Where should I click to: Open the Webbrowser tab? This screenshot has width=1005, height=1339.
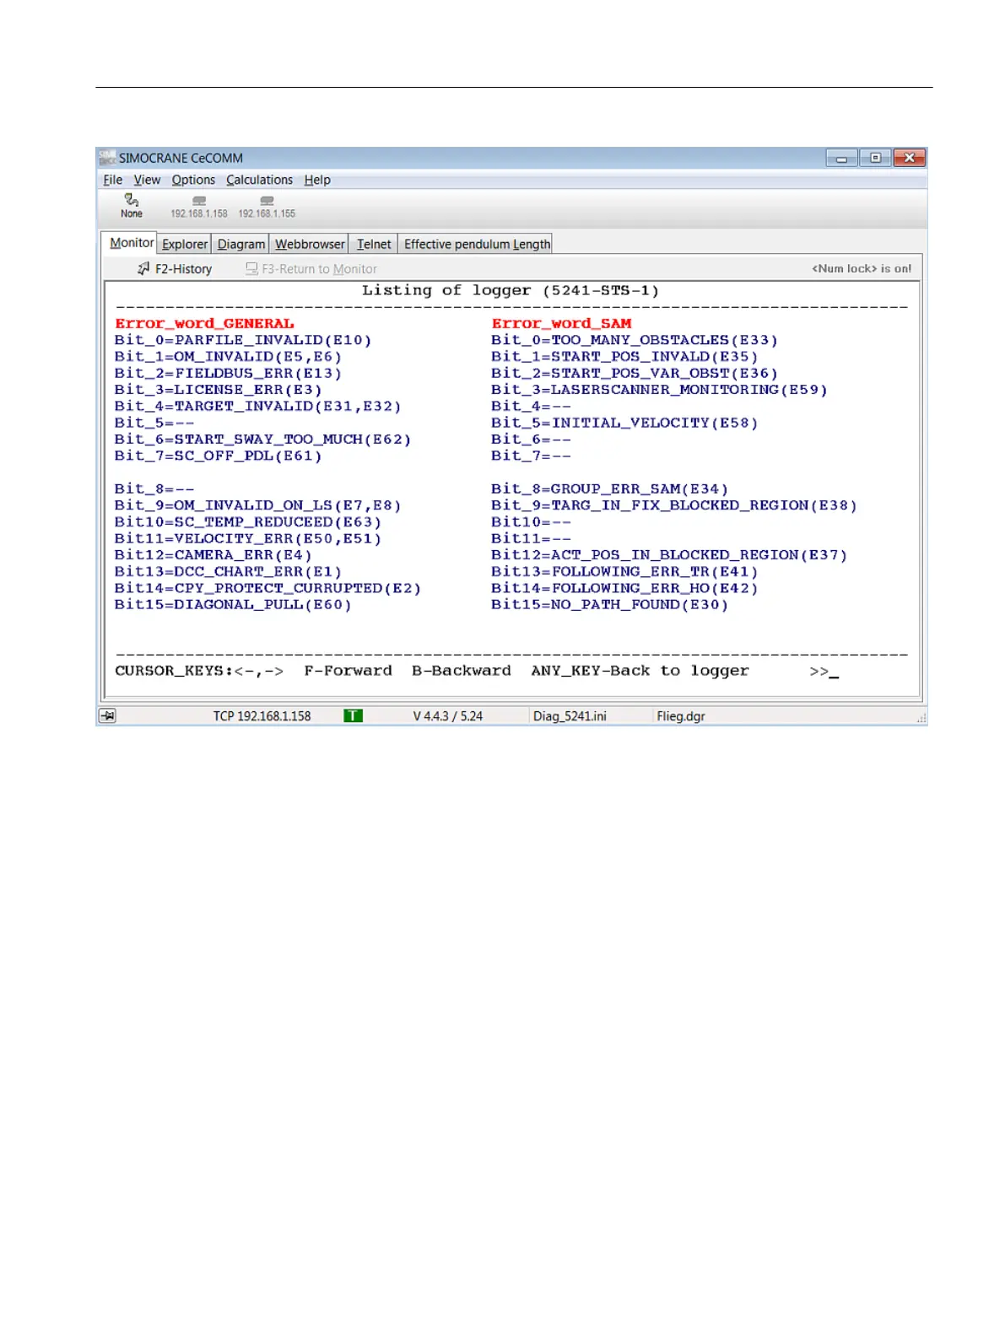tap(310, 244)
